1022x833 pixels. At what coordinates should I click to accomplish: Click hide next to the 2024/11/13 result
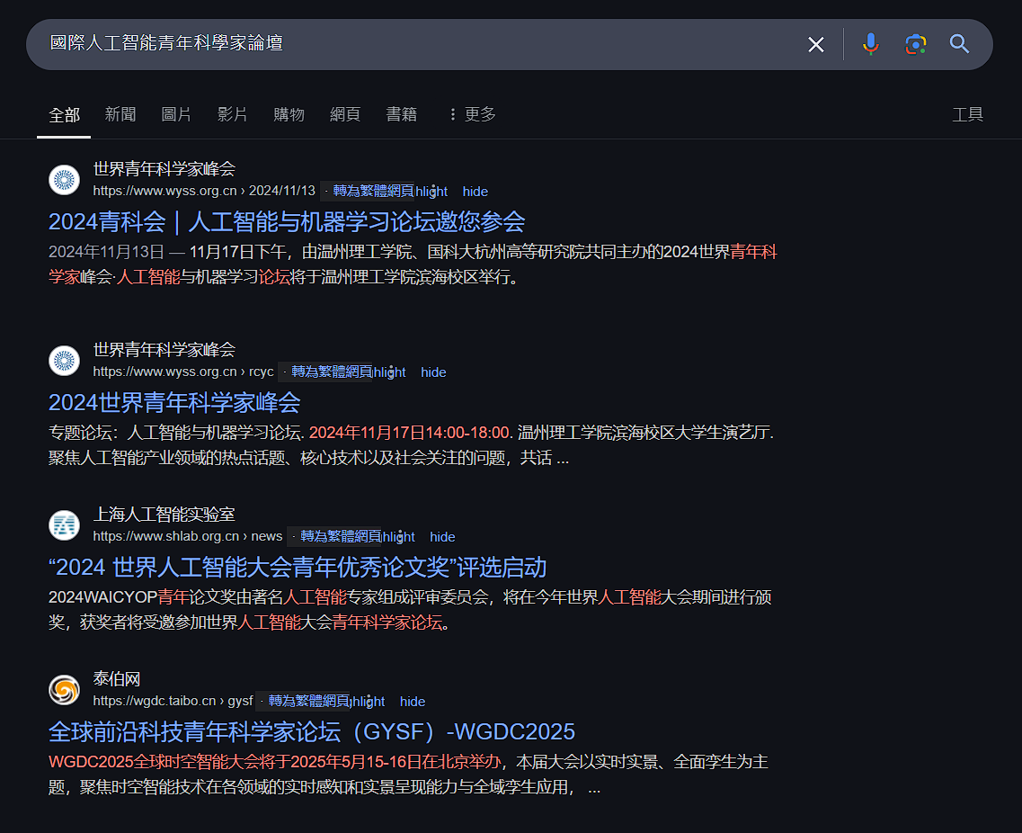point(475,192)
